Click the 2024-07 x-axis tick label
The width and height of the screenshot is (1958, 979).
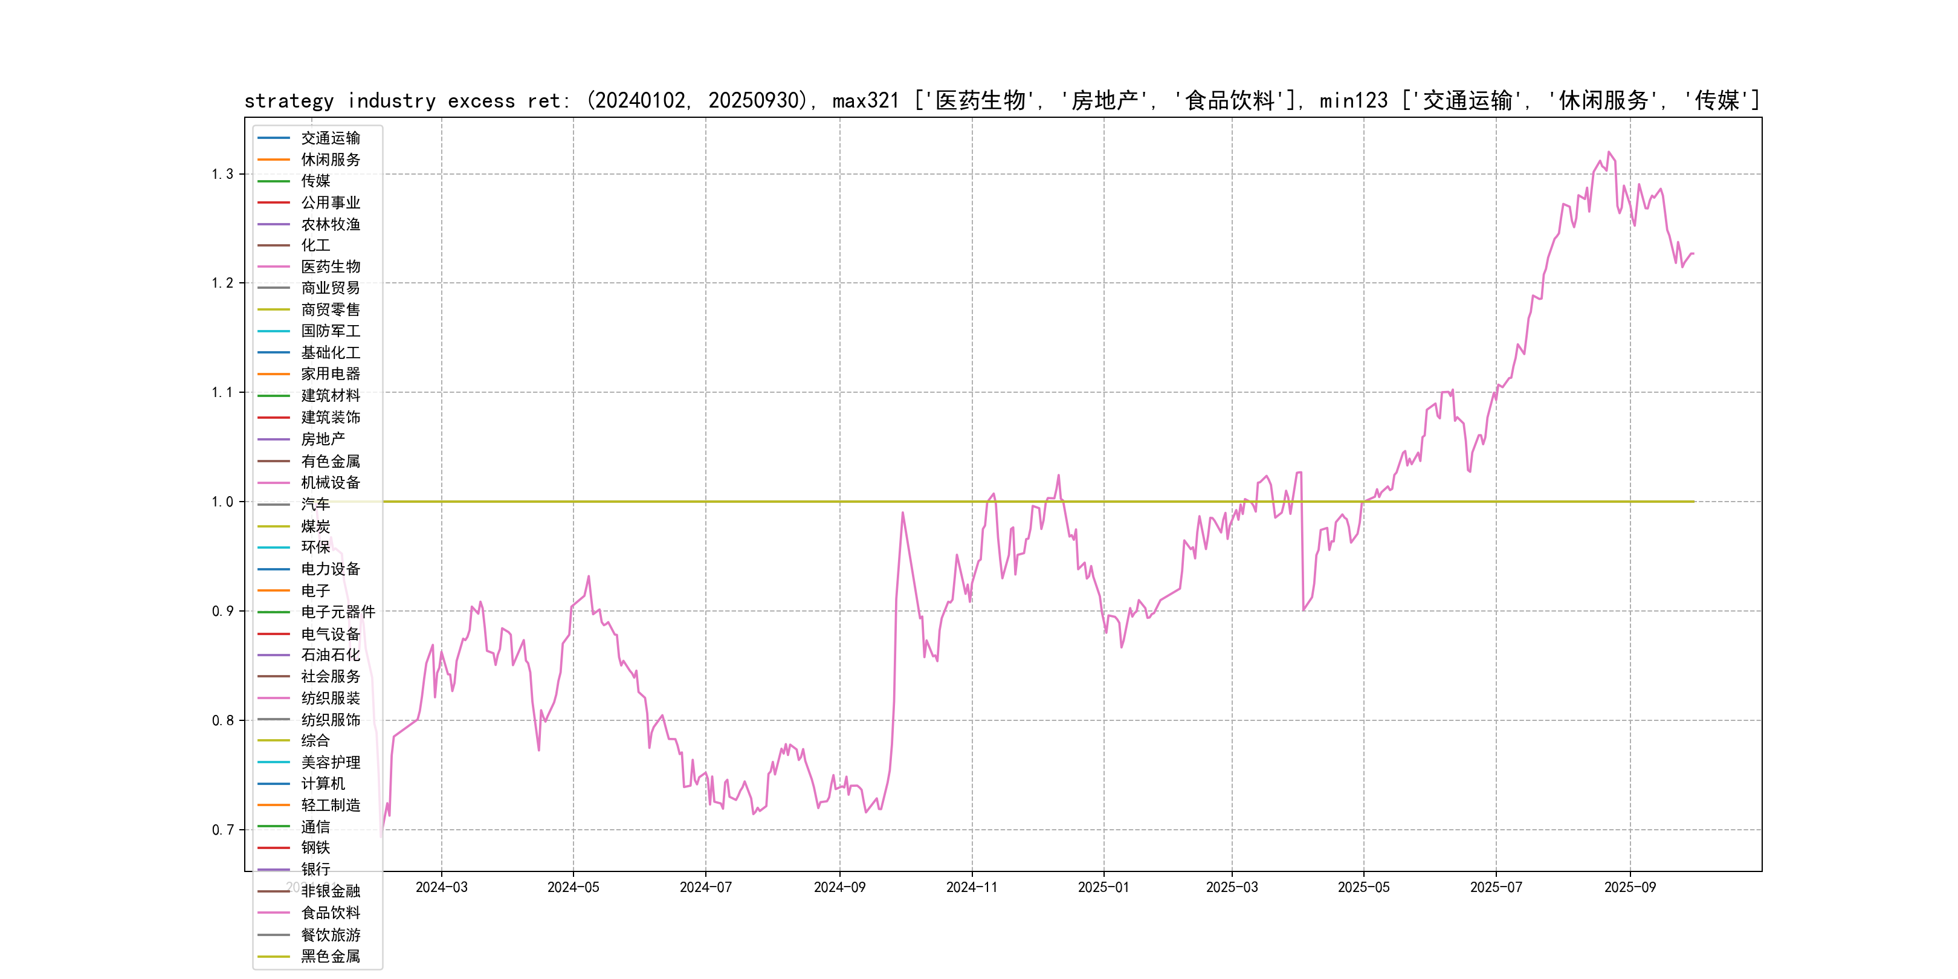pyautogui.click(x=705, y=887)
